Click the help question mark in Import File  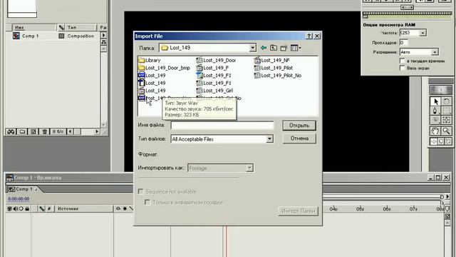[309, 36]
